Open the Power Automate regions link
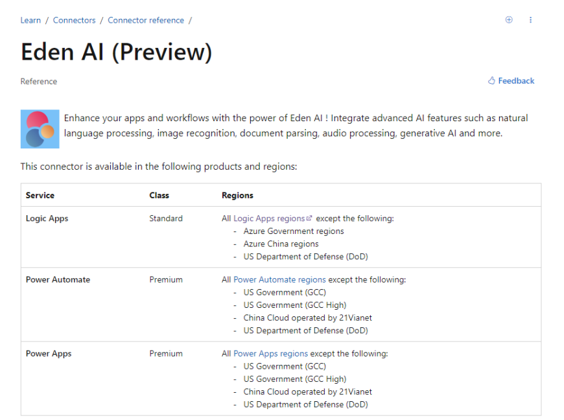564x420 pixels. 280,279
